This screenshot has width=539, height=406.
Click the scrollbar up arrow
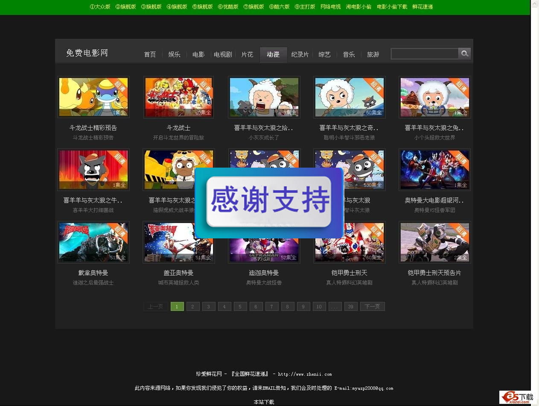coord(534,3)
